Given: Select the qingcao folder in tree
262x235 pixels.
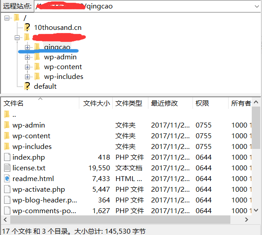Looking at the screenshot, I should point(57,47).
